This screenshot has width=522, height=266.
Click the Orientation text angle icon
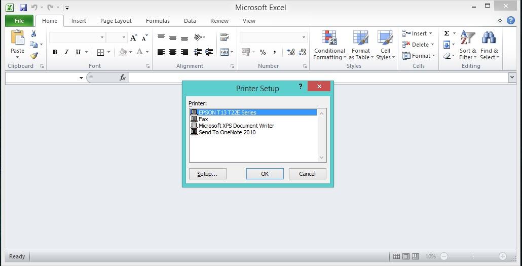tap(198, 37)
